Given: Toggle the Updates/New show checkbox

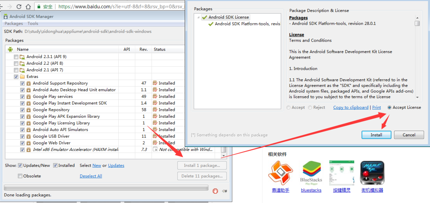Looking at the screenshot, I should [x=20, y=166].
